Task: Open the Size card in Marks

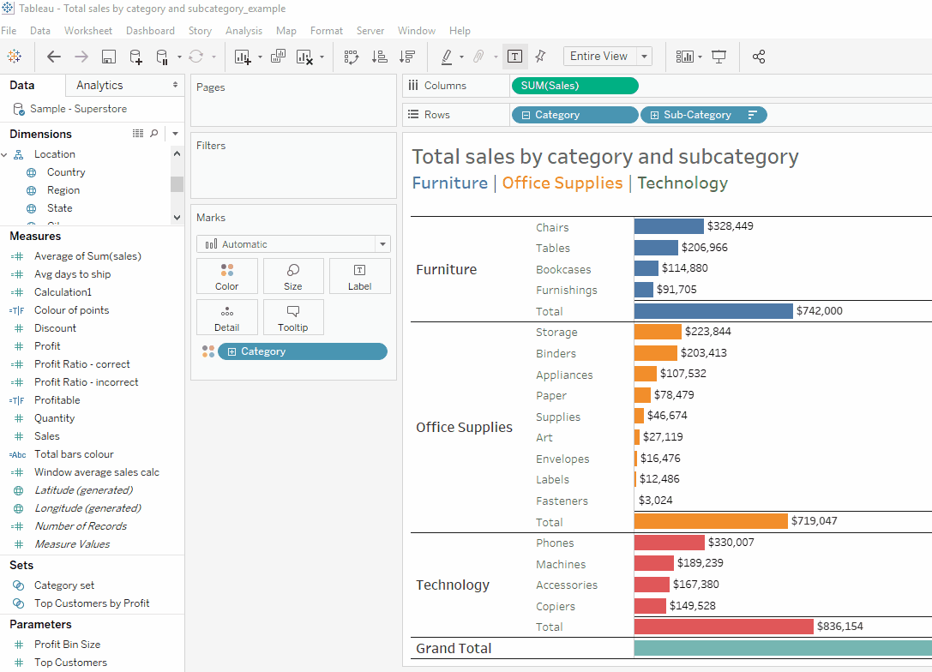Action: (293, 276)
